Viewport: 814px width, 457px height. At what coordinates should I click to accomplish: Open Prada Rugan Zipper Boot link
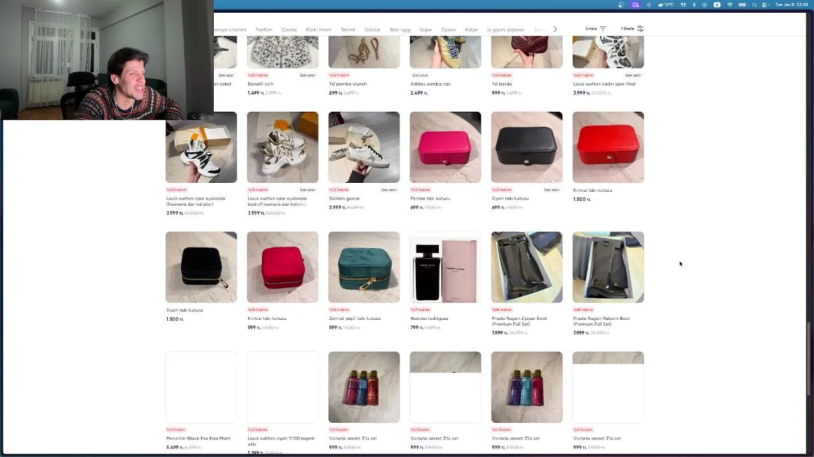pyautogui.click(x=520, y=321)
